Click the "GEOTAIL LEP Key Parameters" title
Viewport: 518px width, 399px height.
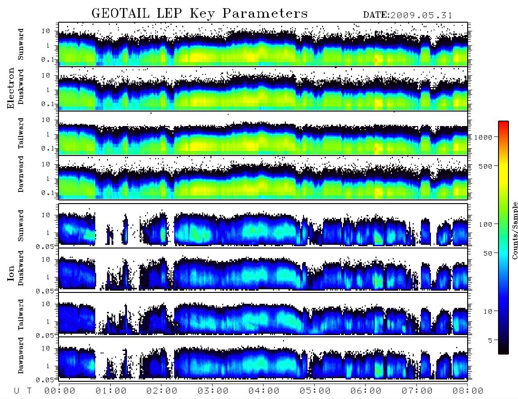pos(200,14)
